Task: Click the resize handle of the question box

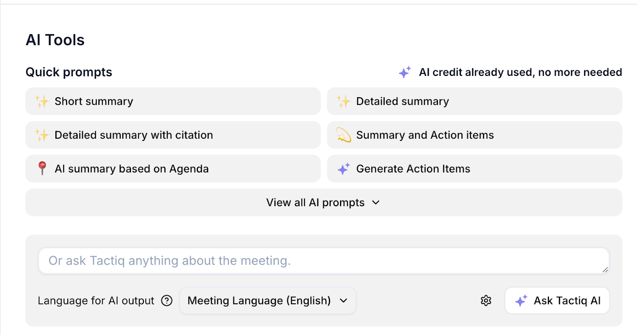Action: (605, 270)
